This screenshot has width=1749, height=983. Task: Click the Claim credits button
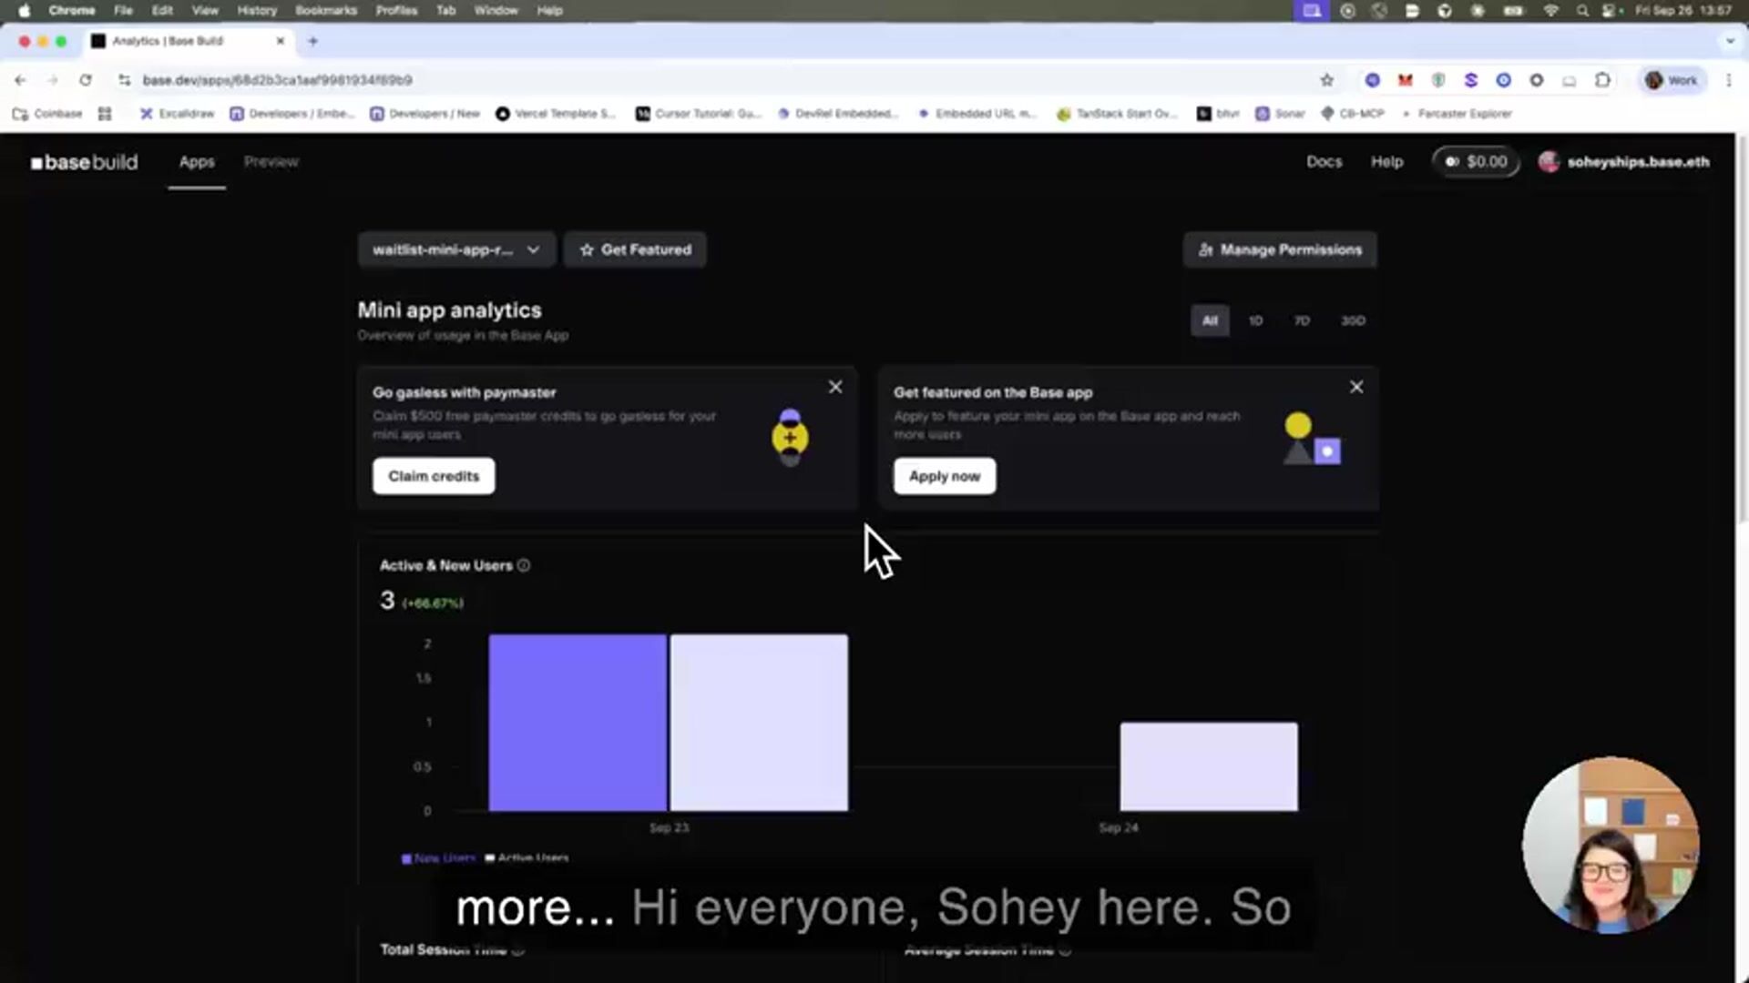pyautogui.click(x=433, y=476)
